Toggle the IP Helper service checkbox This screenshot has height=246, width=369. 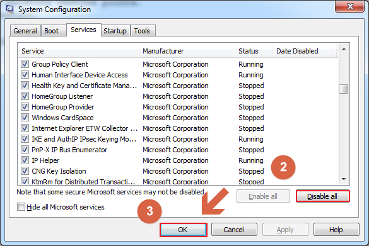25,160
